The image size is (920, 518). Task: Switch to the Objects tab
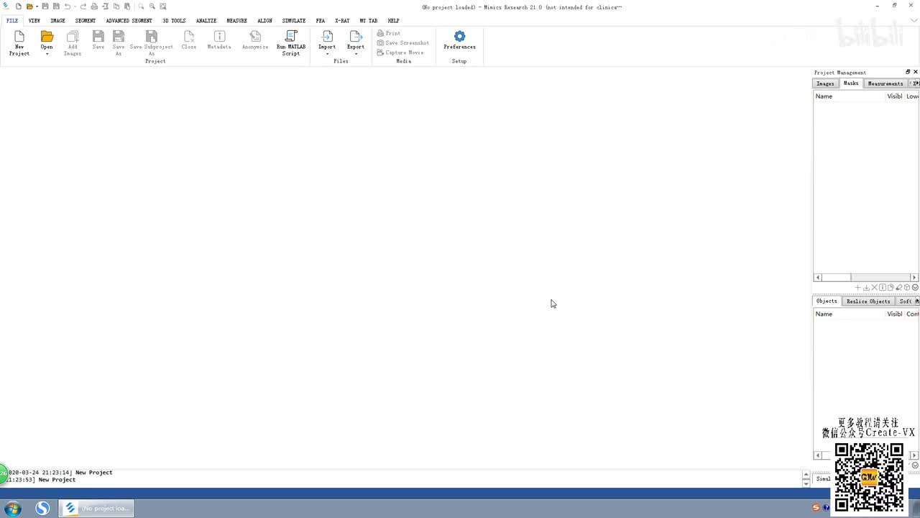(x=827, y=301)
